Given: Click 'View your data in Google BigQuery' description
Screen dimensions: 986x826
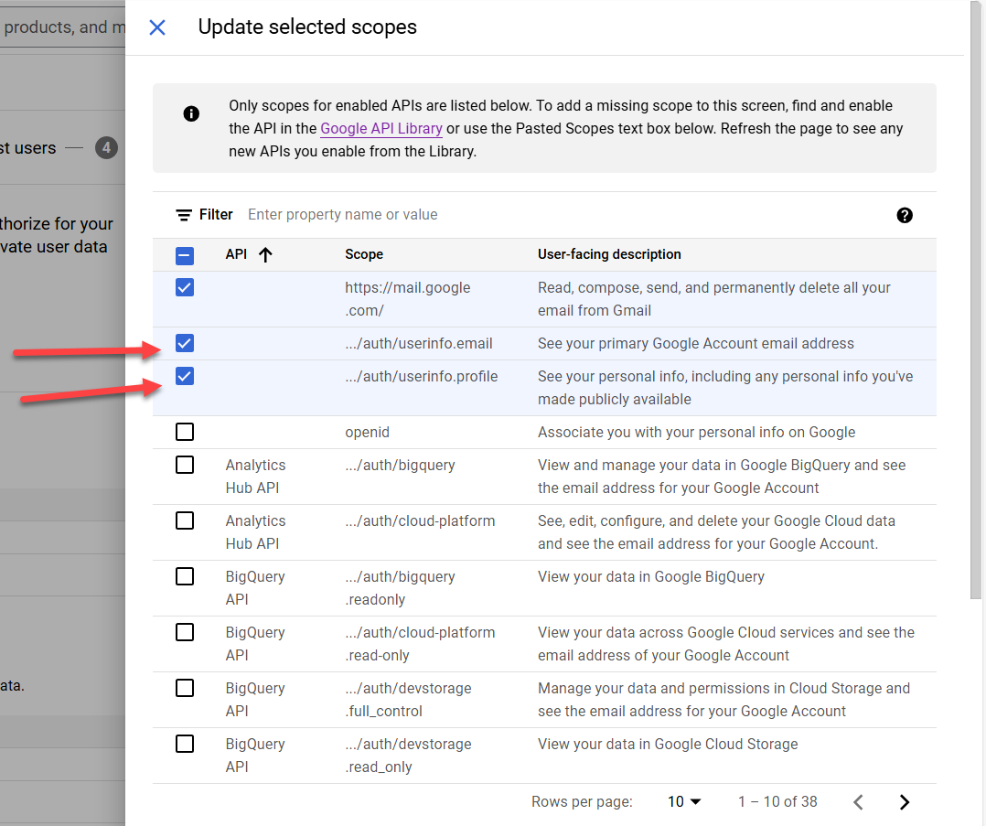Looking at the screenshot, I should coord(651,577).
